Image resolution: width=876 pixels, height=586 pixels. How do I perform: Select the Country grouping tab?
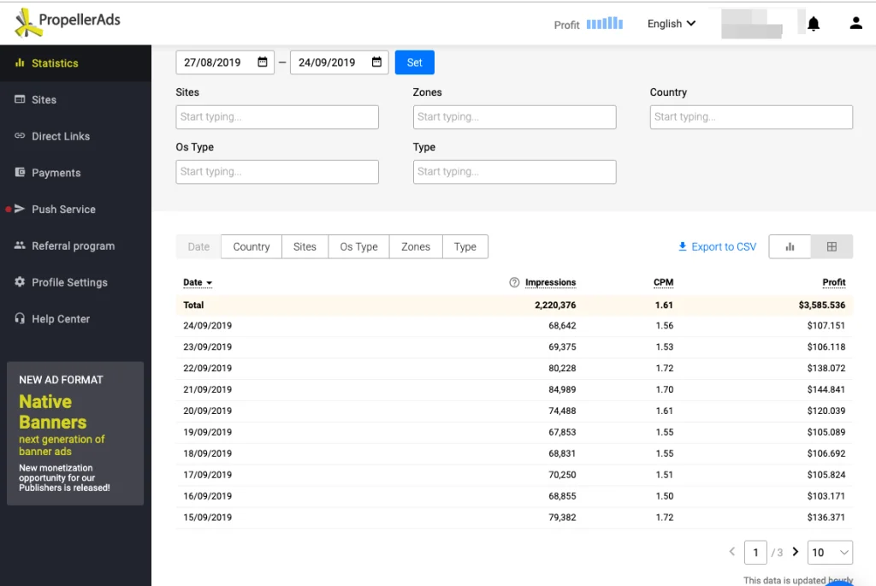pyautogui.click(x=252, y=246)
